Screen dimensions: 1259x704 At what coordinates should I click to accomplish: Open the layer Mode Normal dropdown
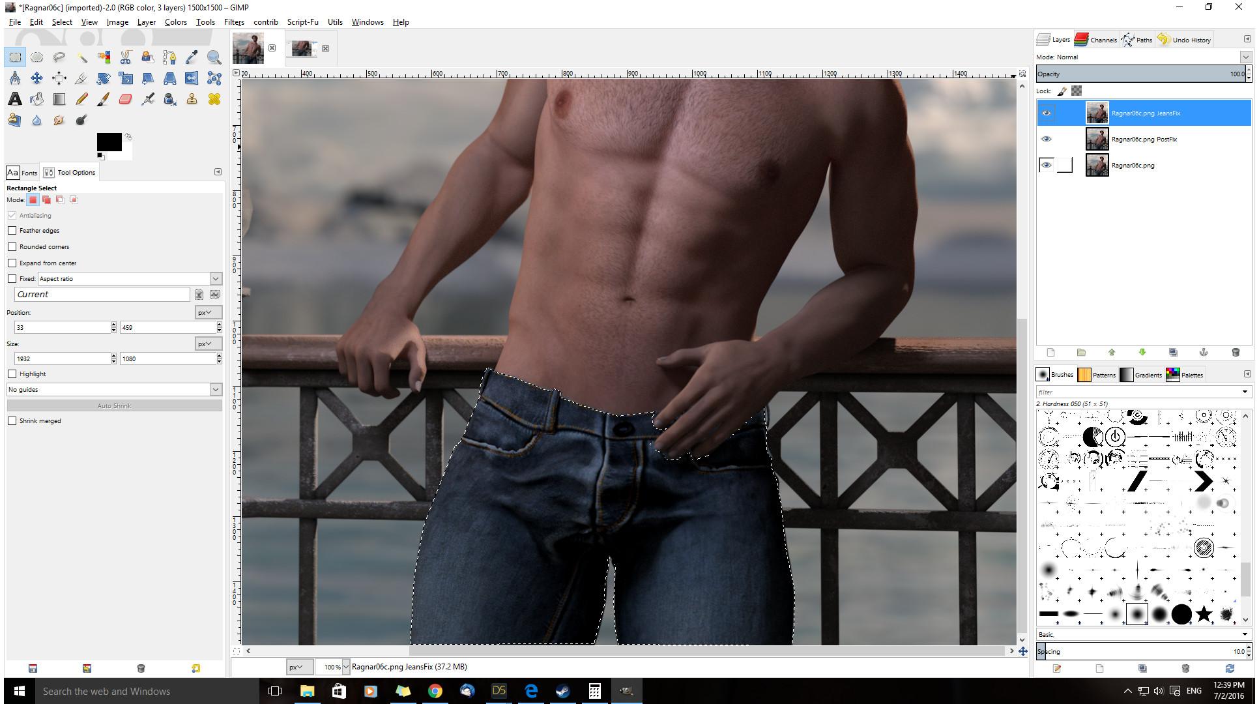pos(1245,57)
